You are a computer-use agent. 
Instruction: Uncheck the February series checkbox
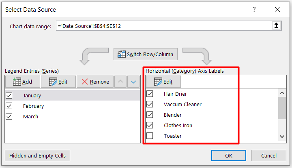tap(9, 106)
